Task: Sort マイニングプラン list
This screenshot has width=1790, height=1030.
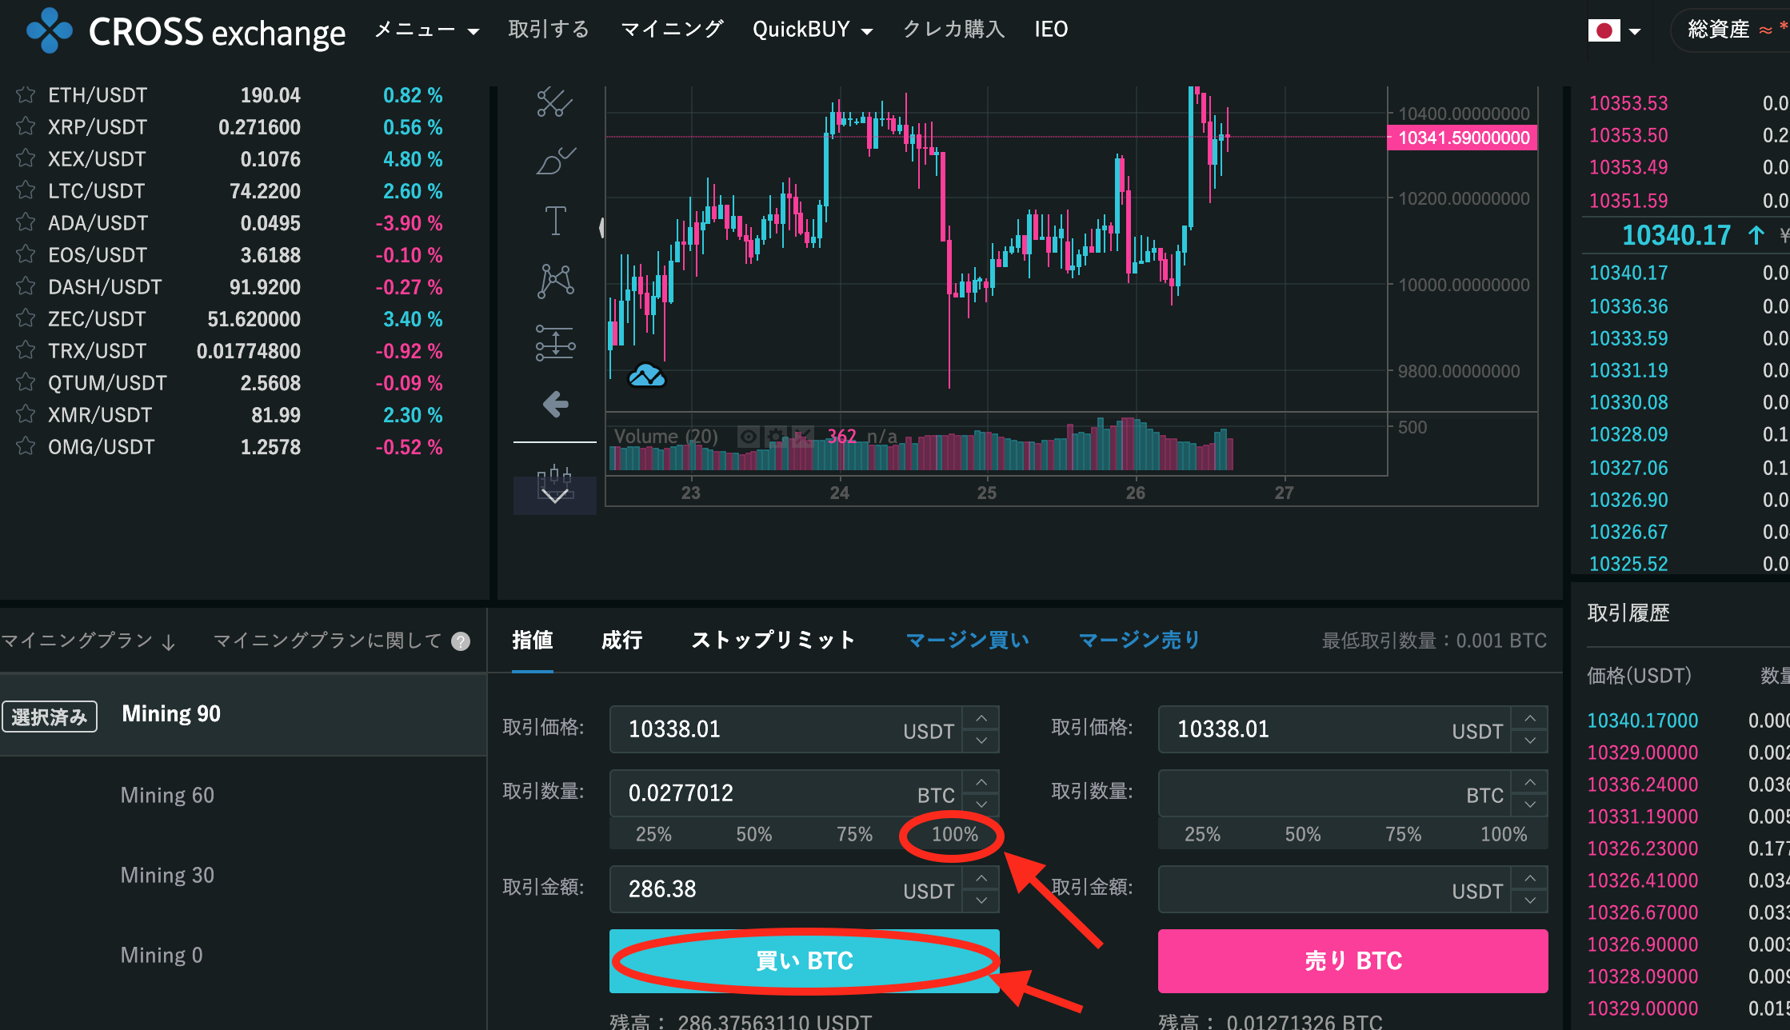Action: (x=88, y=641)
